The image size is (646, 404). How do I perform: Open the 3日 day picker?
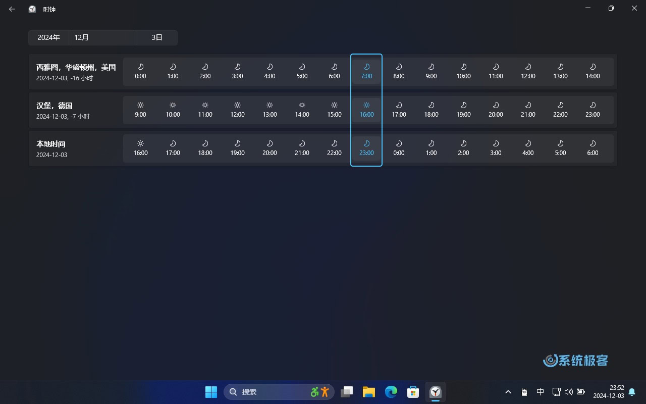[x=157, y=37]
